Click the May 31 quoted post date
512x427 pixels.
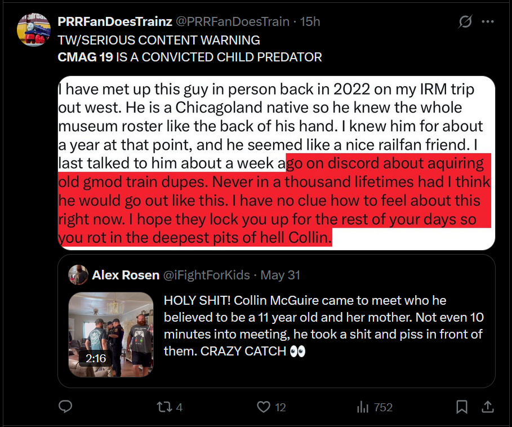click(x=281, y=275)
